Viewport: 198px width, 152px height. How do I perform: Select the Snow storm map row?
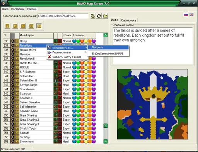point(49,142)
